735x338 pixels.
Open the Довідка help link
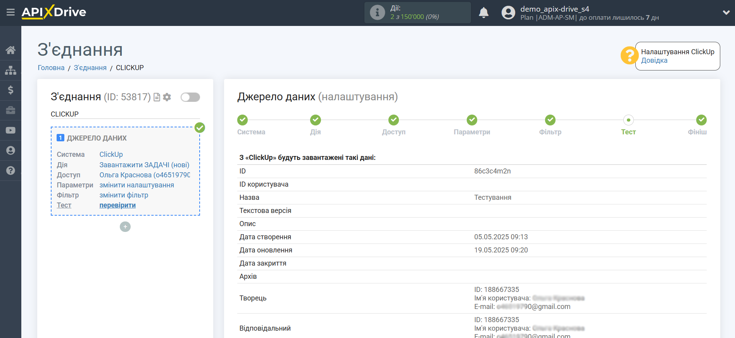[x=654, y=60]
